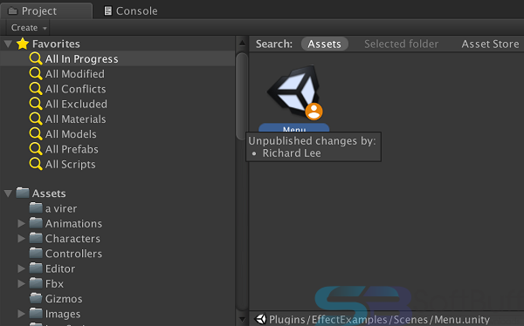
Task: Click the Favorites star icon
Action: [x=23, y=44]
